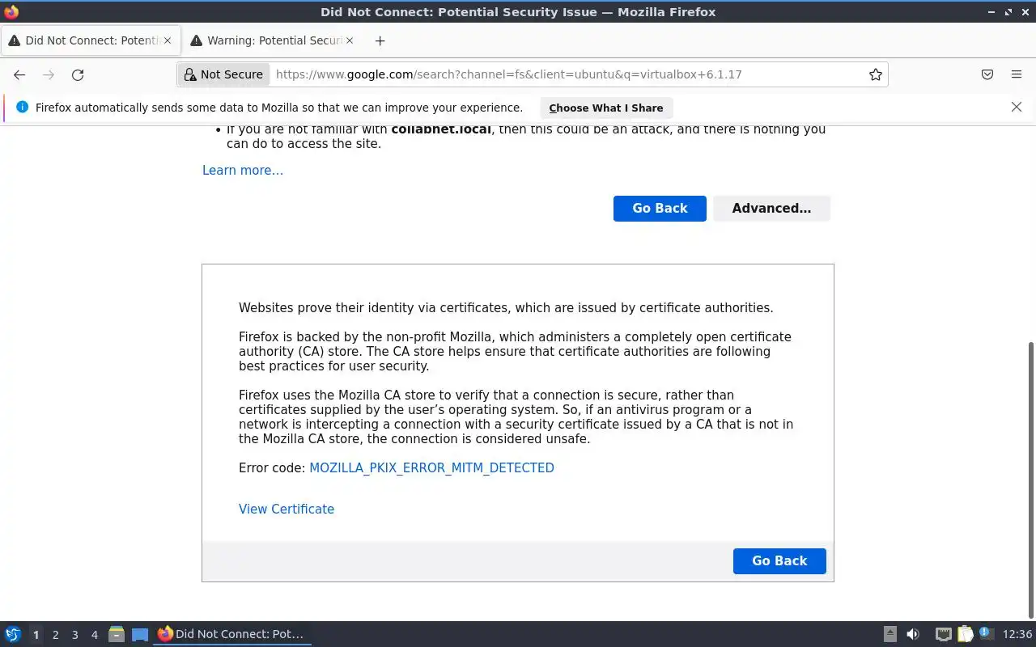Click the blue show desktop icon in the taskbar
This screenshot has width=1036, height=647.
pos(140,635)
